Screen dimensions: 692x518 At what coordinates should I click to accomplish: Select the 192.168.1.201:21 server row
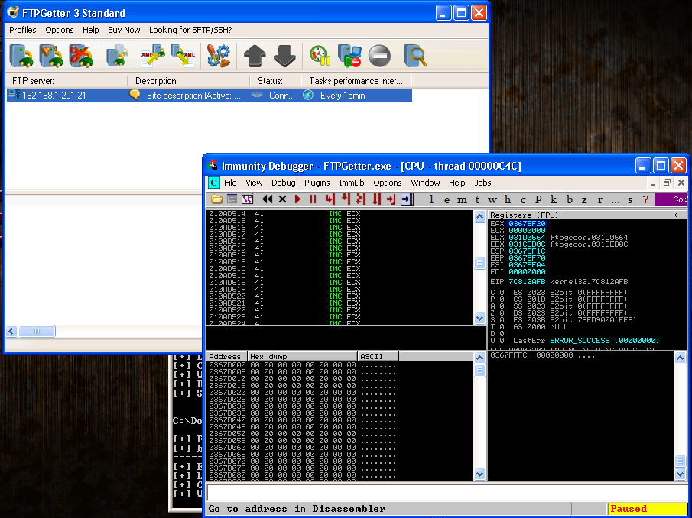coord(210,96)
